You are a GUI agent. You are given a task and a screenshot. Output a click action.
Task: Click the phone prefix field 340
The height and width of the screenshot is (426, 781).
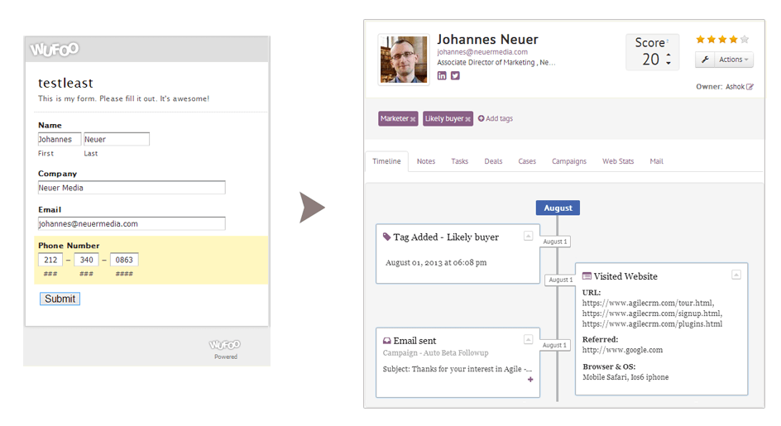(x=86, y=260)
